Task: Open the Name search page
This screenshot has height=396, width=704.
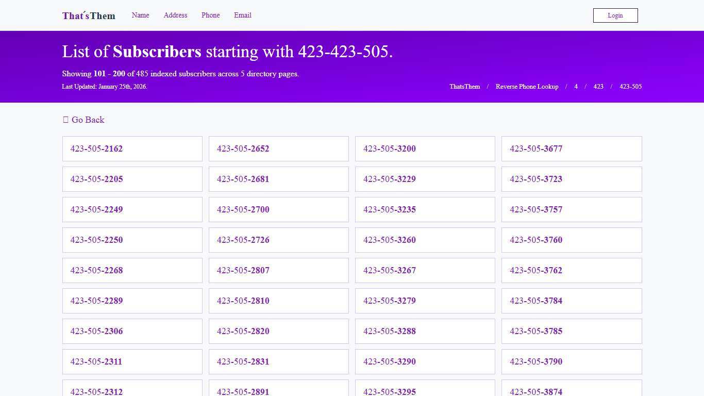Action: (140, 15)
